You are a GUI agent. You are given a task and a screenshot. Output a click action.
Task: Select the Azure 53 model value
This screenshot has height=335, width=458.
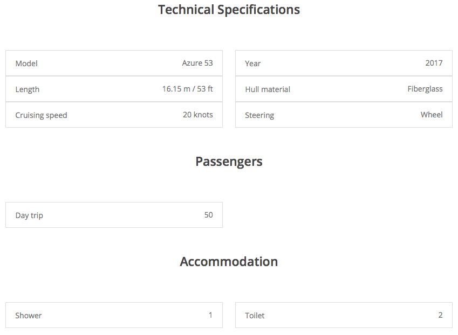click(197, 63)
